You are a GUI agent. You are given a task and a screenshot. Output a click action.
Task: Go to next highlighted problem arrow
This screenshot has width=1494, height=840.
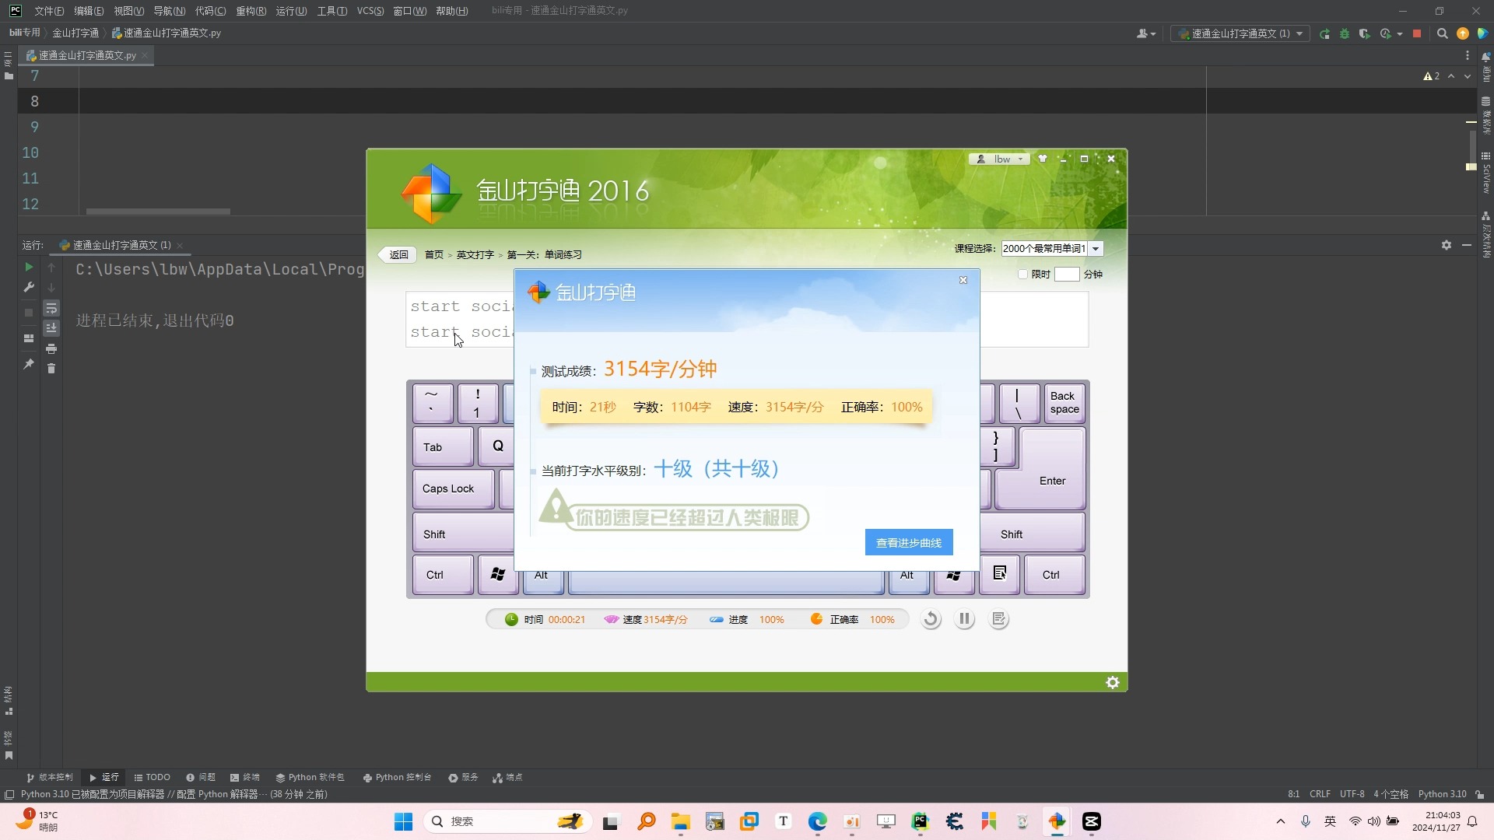pos(1468,76)
